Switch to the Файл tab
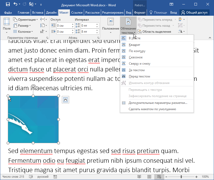 8,13
